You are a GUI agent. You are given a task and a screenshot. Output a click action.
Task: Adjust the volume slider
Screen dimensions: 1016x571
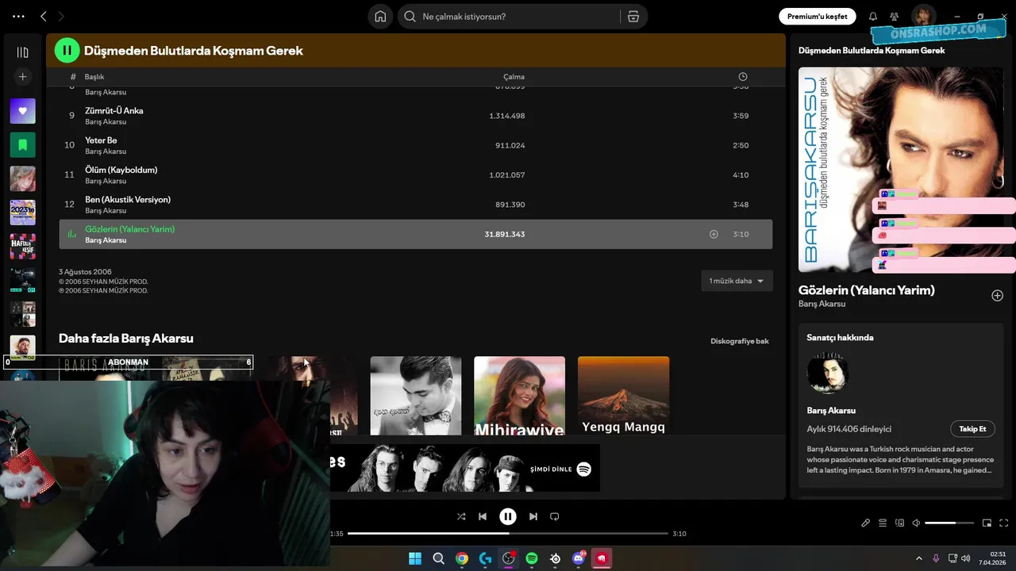949,523
